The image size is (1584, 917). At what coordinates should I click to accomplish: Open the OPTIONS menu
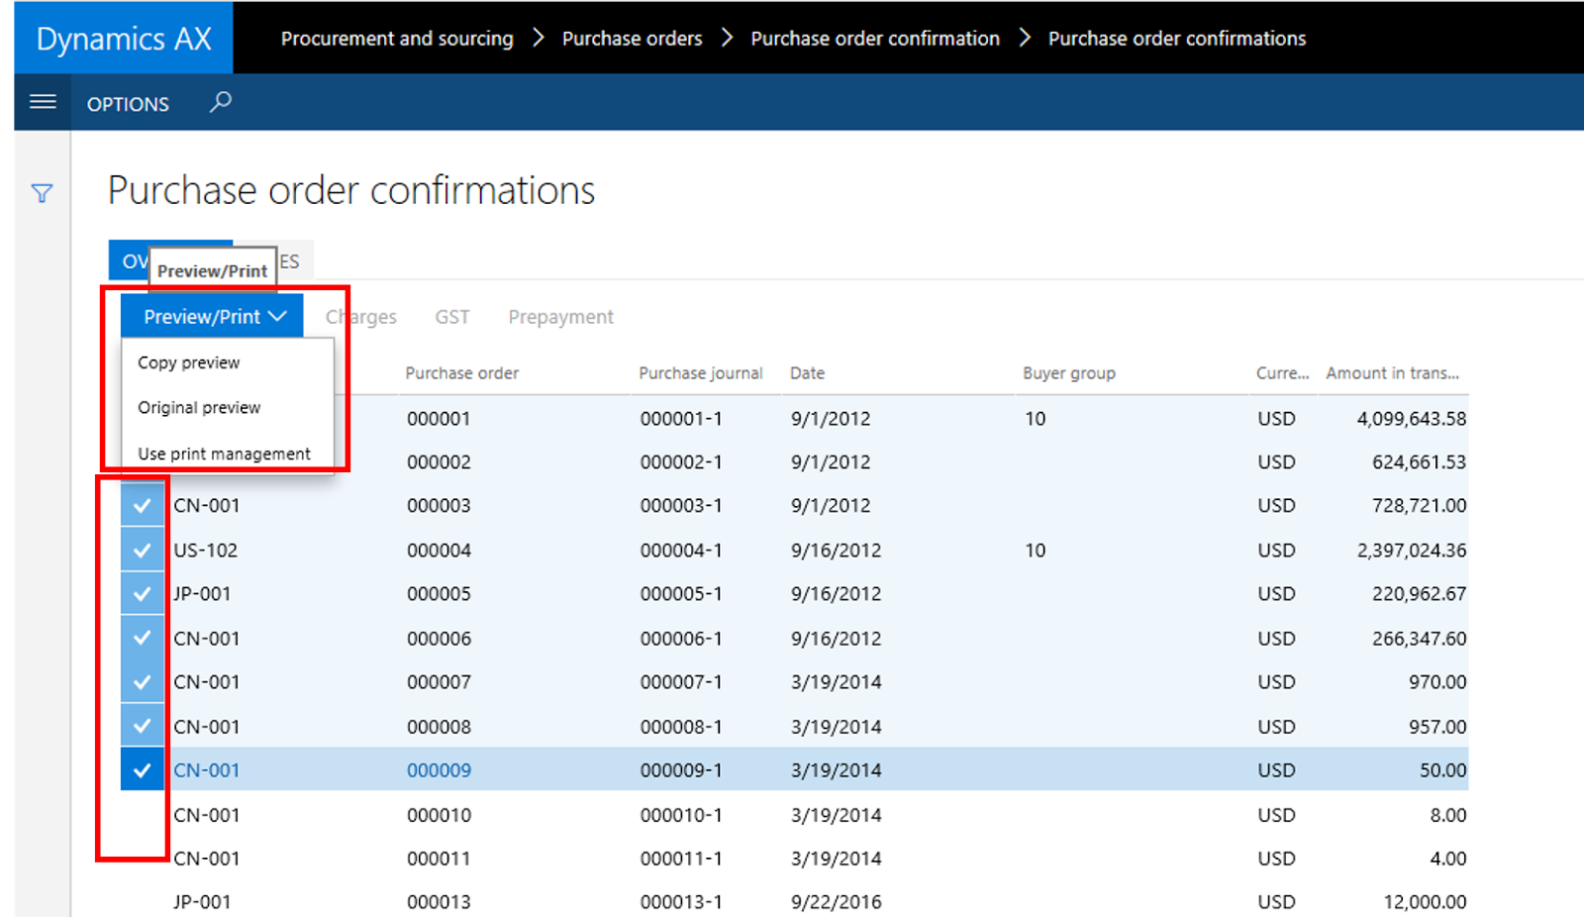[x=127, y=102]
